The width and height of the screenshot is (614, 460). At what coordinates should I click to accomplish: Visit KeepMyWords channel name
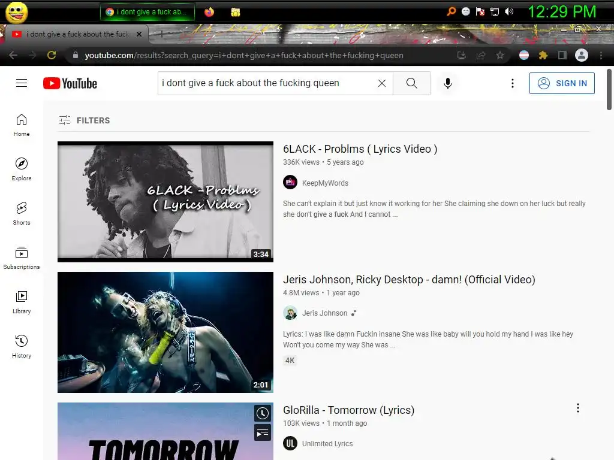coord(325,183)
